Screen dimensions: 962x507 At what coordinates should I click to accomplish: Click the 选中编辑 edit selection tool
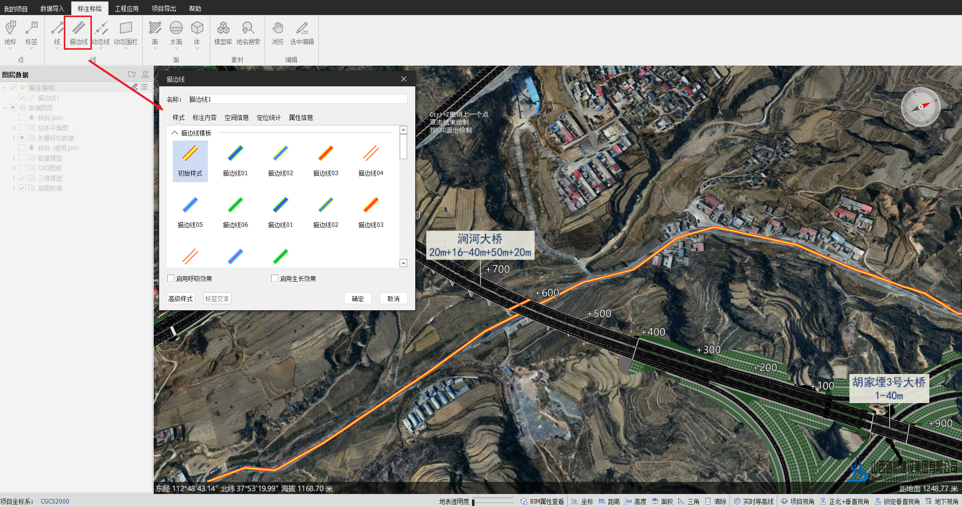(302, 33)
